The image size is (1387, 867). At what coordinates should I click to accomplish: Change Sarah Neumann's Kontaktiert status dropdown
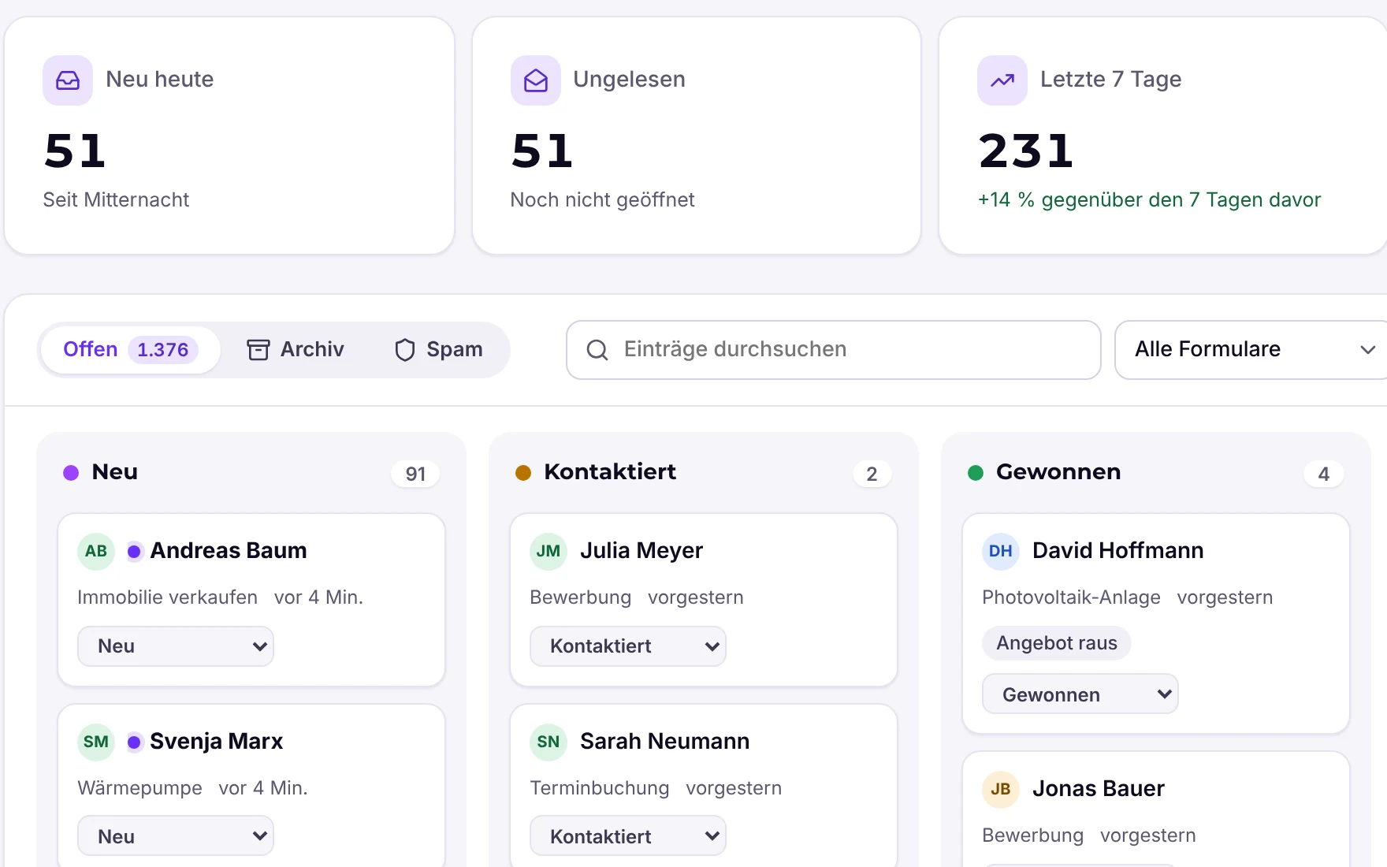tap(628, 835)
